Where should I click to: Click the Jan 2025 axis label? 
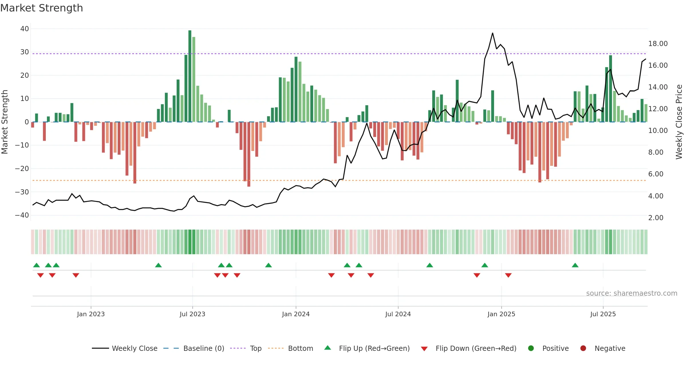[x=501, y=314]
